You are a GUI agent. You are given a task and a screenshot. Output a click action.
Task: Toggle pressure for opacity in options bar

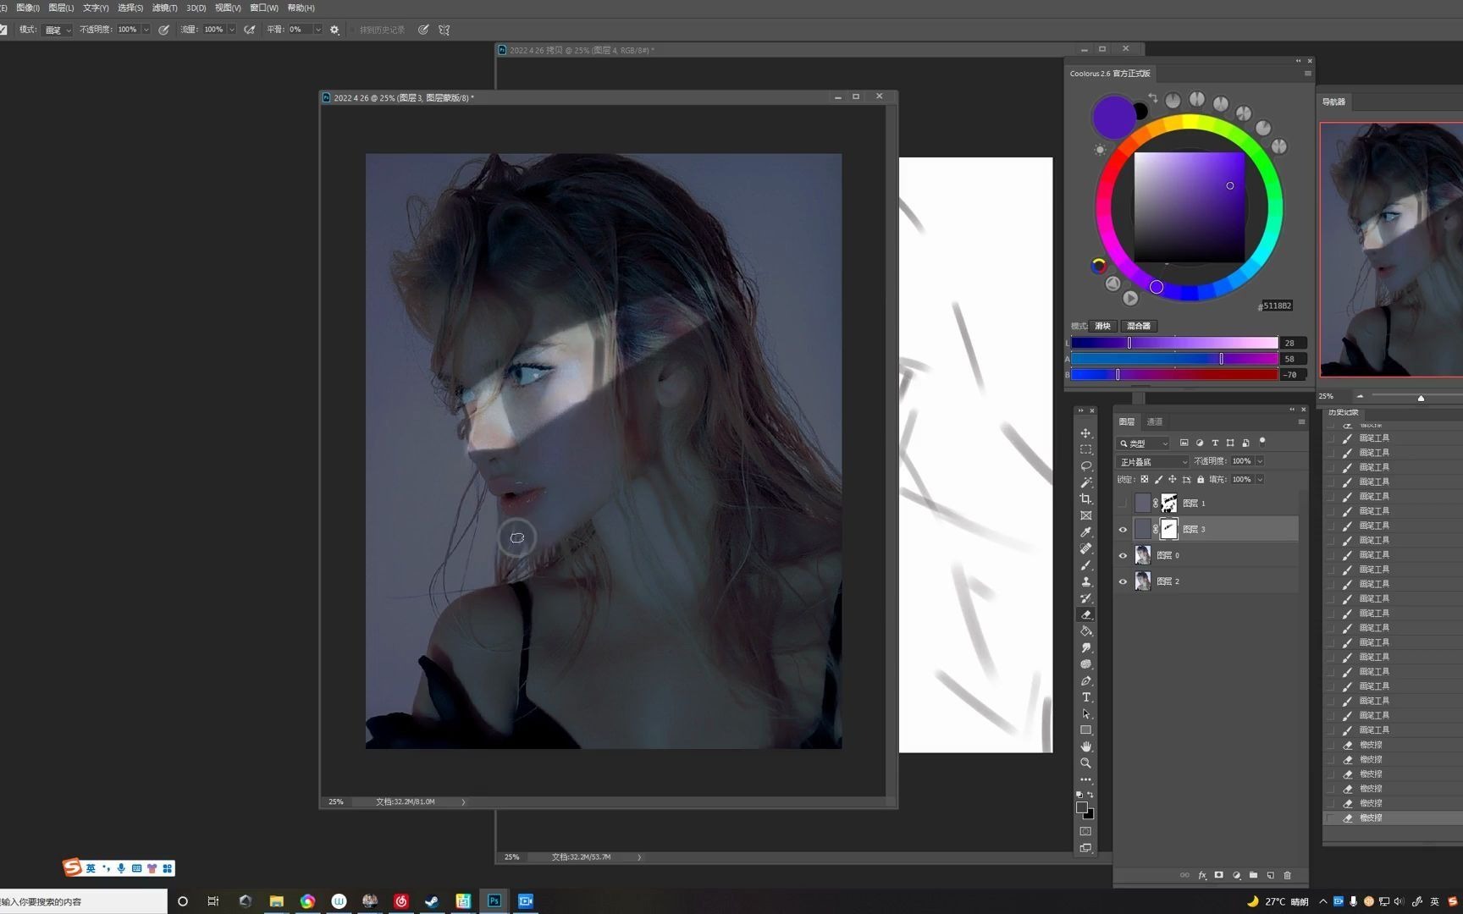coord(163,30)
